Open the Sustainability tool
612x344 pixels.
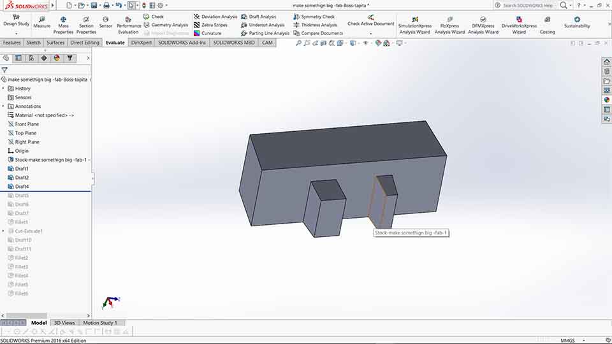point(577,22)
